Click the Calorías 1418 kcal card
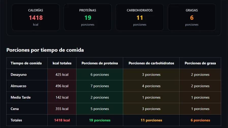Image resolution: width=228 pixels, height=128 pixels. [36, 17]
